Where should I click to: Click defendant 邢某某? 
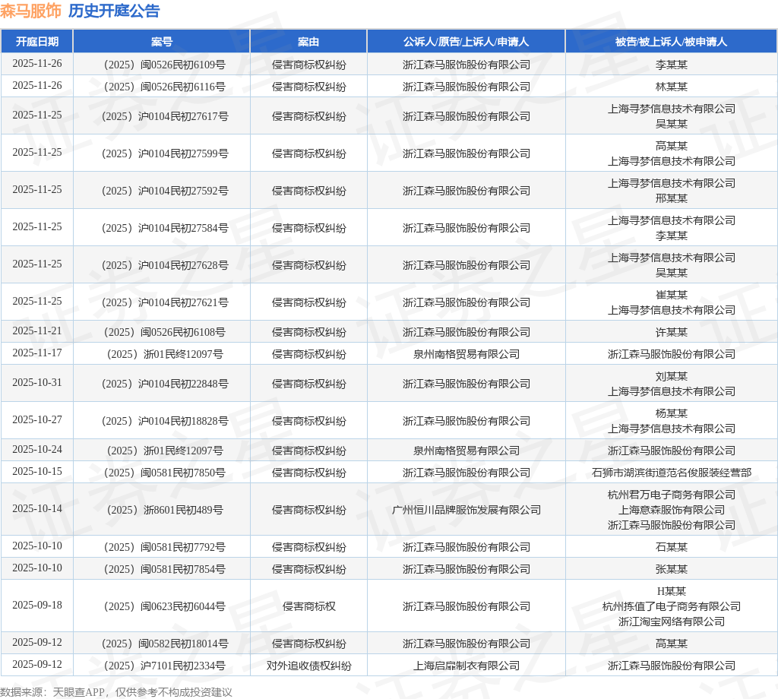click(672, 198)
